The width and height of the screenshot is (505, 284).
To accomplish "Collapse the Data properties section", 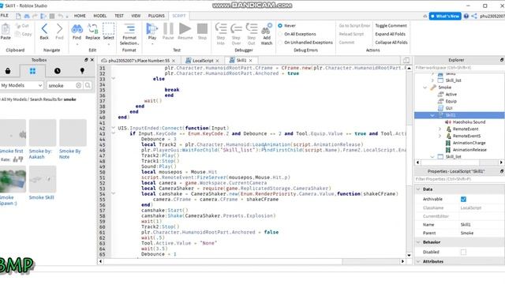I will pos(418,189).
